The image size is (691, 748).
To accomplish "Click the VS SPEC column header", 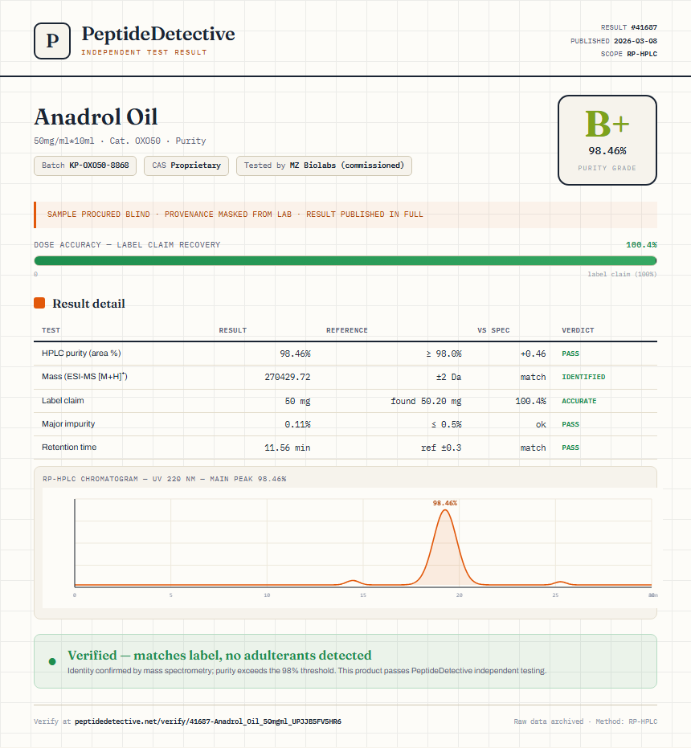I will 493,330.
